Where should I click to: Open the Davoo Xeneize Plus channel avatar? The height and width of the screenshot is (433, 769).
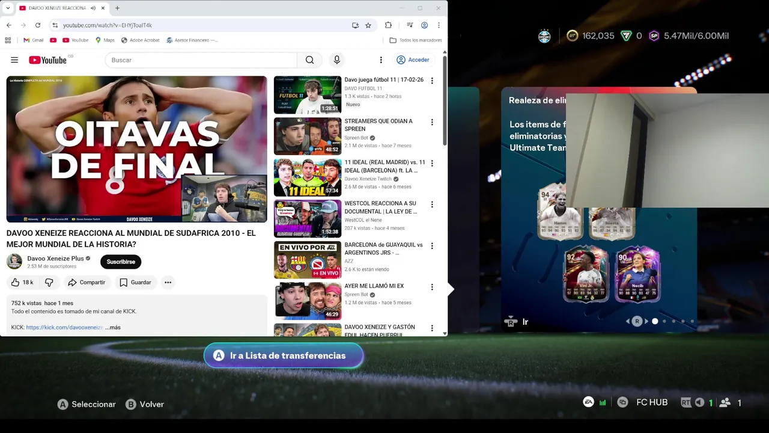click(14, 262)
